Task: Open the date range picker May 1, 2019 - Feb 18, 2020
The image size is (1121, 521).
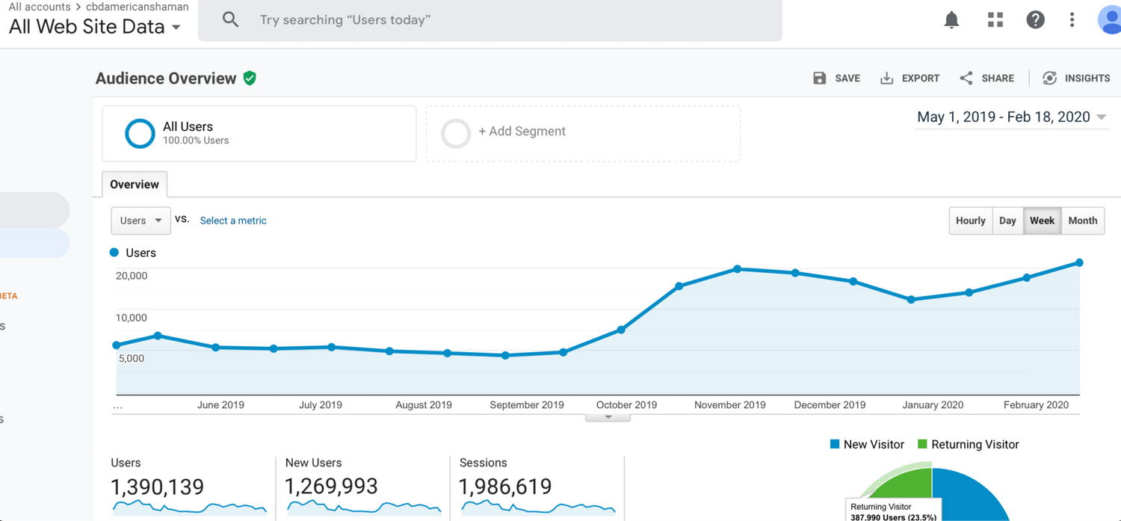Action: (x=1013, y=117)
